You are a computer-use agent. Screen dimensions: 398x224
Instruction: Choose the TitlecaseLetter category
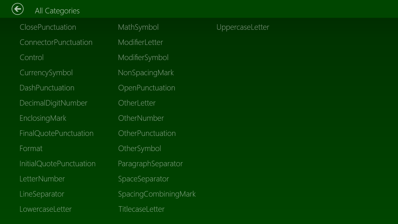click(141, 209)
